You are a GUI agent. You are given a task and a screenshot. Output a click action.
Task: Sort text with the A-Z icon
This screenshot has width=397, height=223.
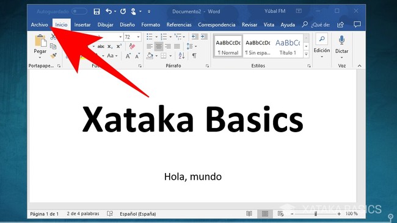(x=181, y=55)
